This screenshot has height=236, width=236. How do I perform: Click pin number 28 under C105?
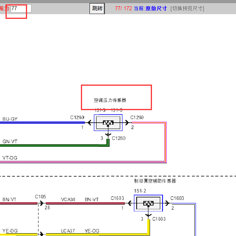tap(47, 208)
